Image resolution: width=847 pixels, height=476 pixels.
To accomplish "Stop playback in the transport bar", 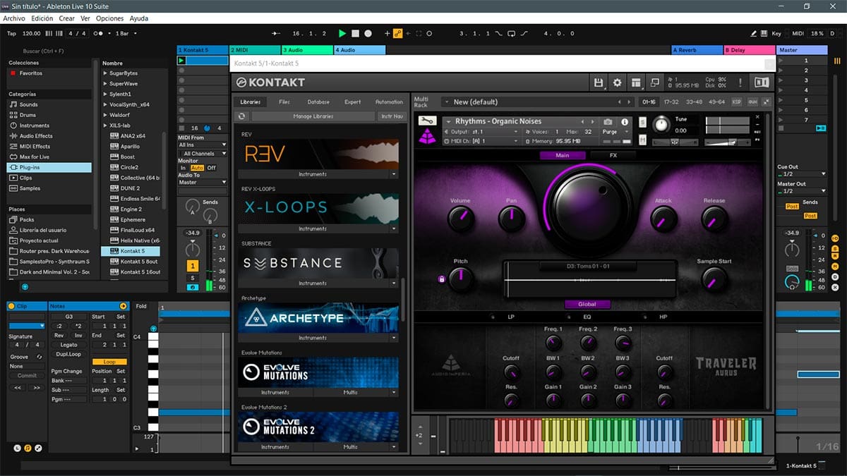I will (356, 33).
